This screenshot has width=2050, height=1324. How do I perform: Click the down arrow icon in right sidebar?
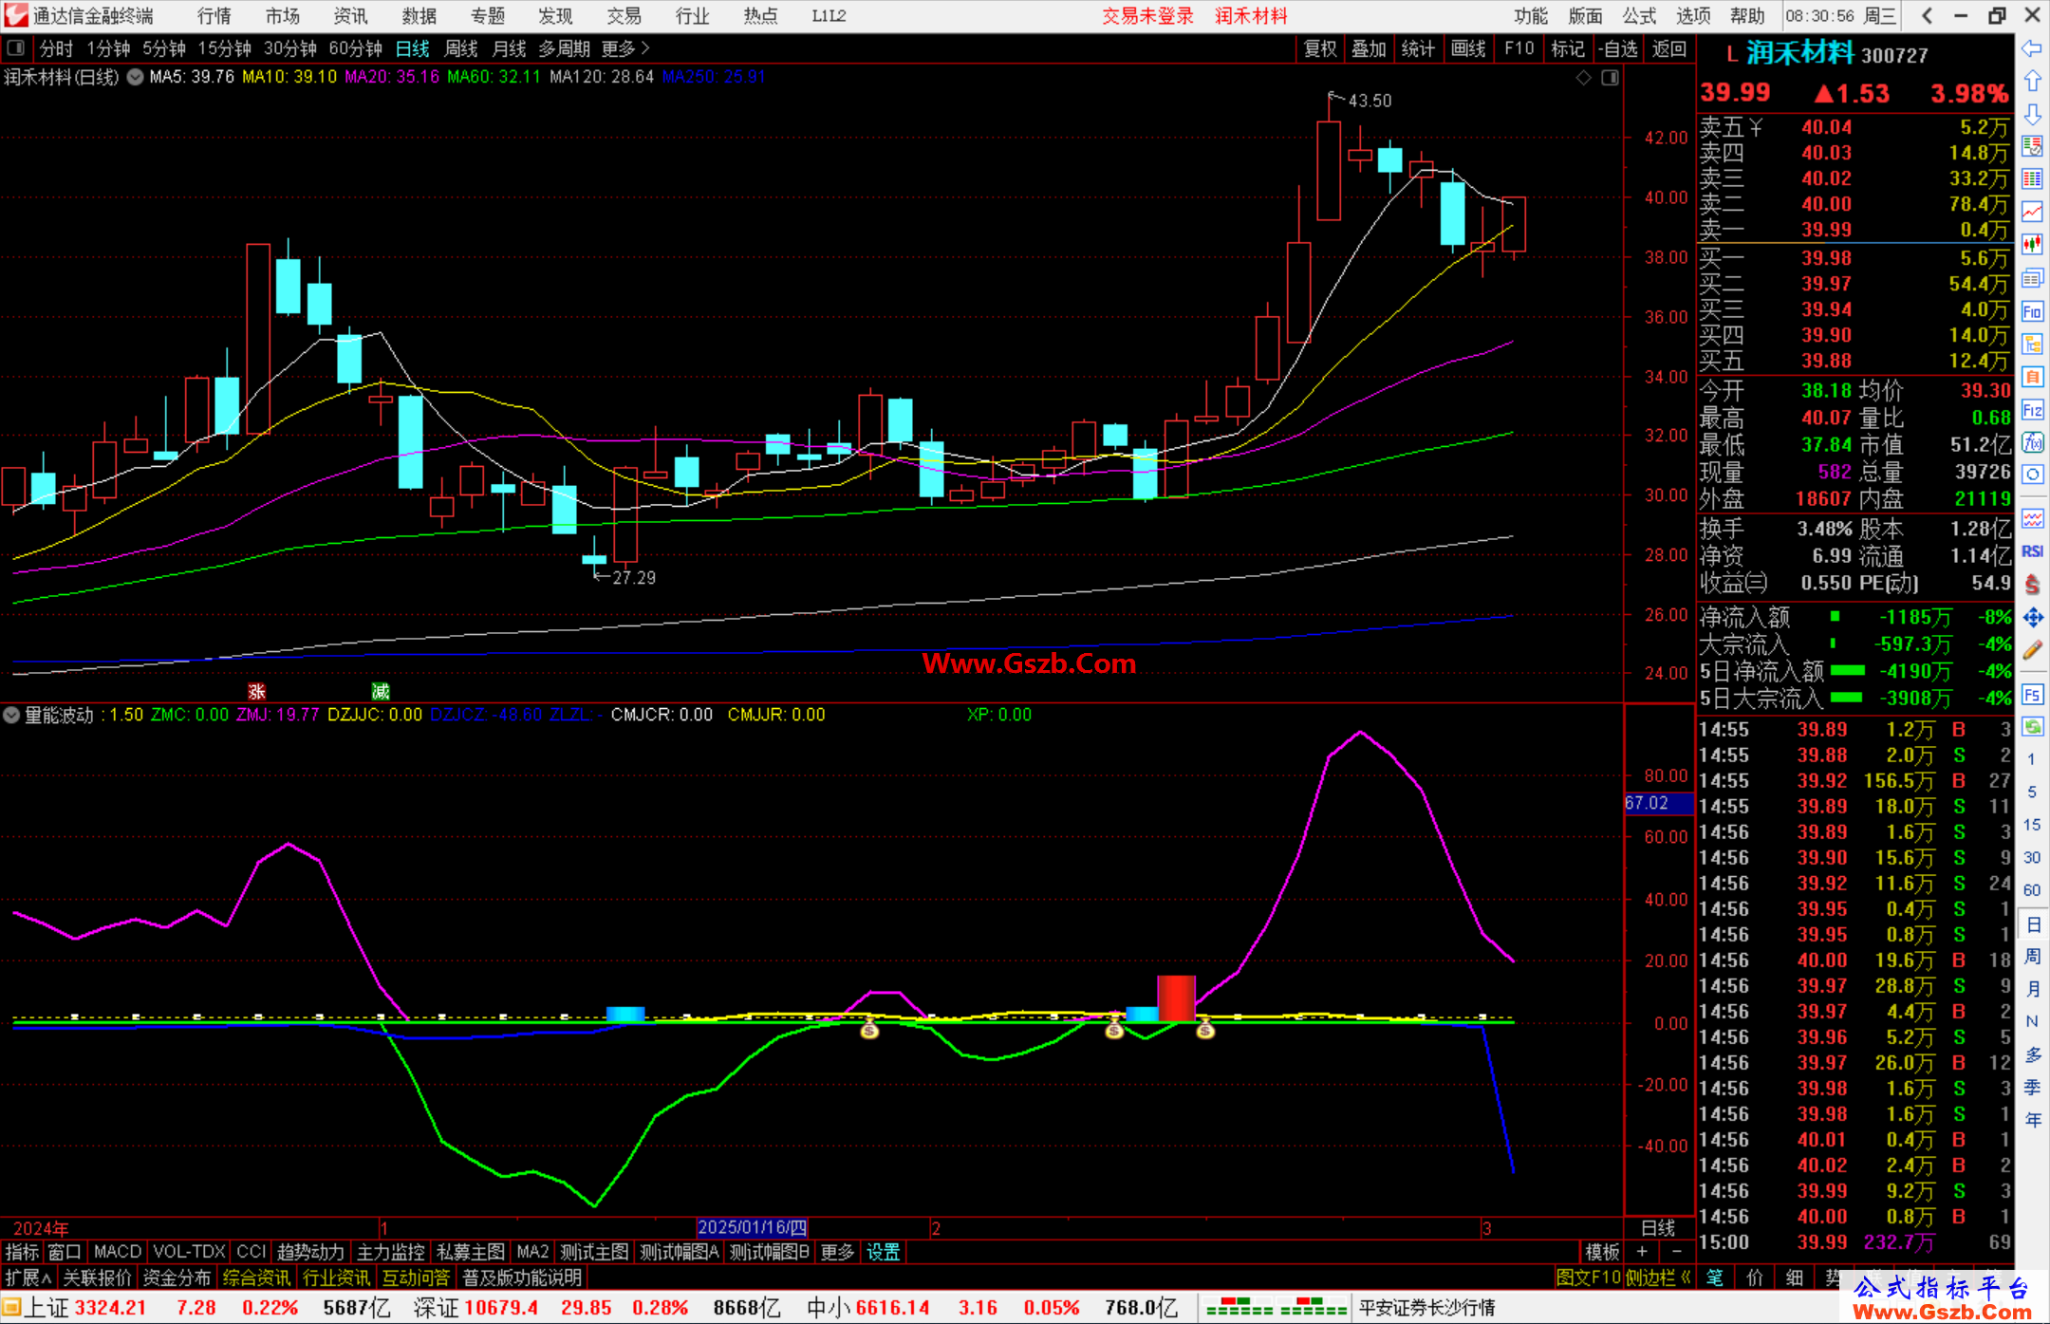pos(2032,114)
